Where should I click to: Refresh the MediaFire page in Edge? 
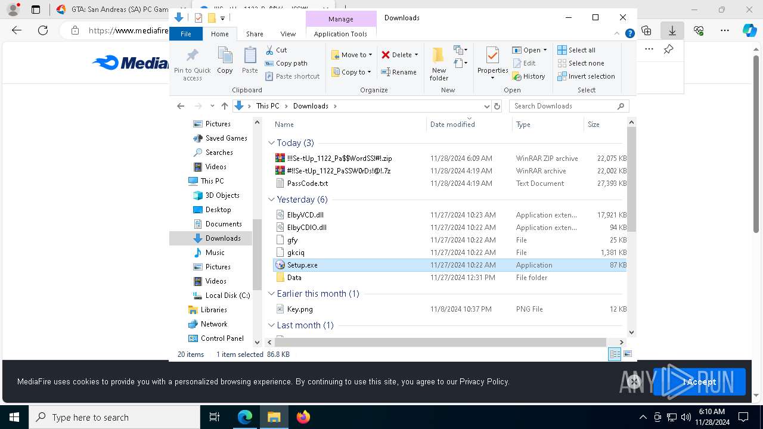pos(43,30)
